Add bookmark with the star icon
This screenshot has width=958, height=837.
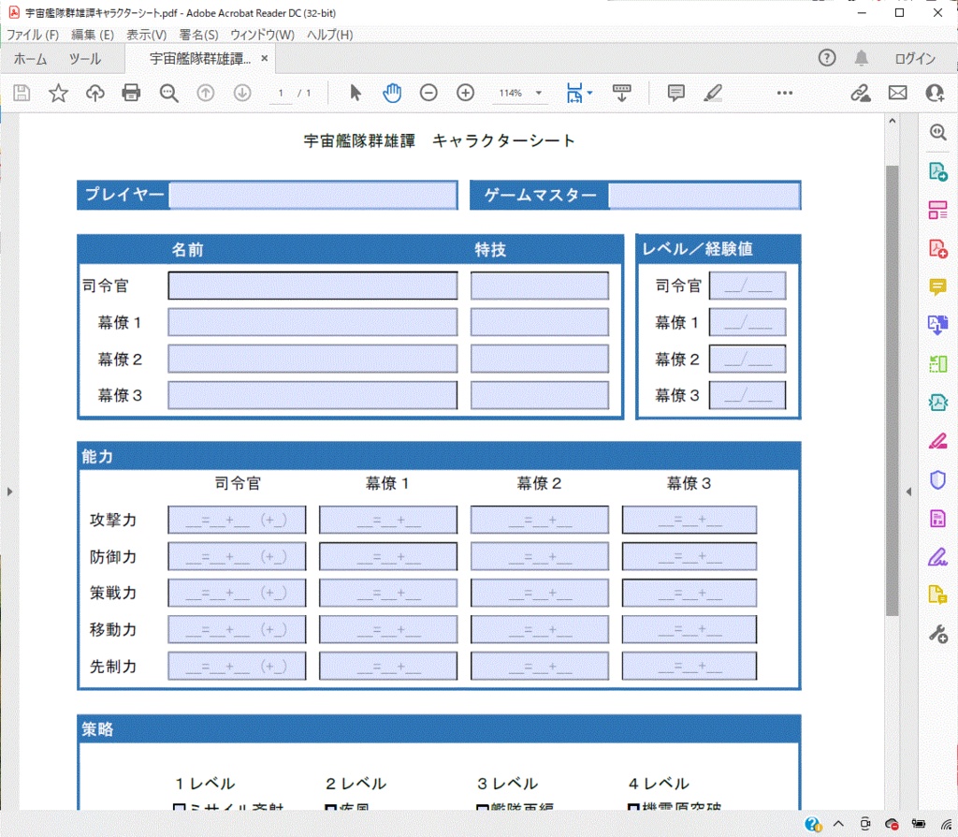[58, 93]
